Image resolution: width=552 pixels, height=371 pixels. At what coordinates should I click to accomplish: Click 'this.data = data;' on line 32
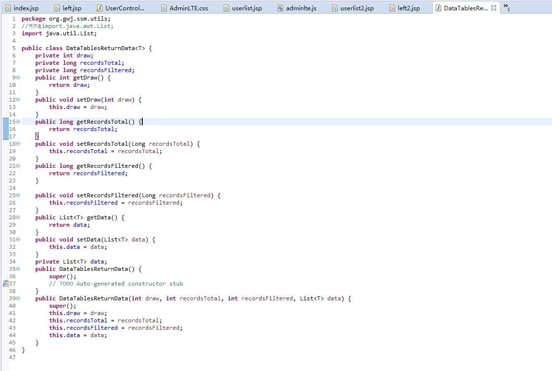78,247
